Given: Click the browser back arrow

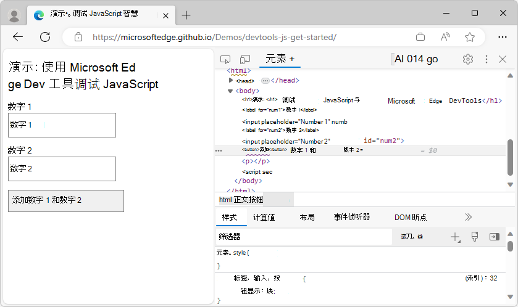Looking at the screenshot, I should (x=18, y=37).
